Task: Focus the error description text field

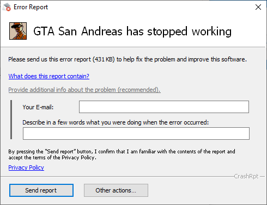Action: click(136, 133)
